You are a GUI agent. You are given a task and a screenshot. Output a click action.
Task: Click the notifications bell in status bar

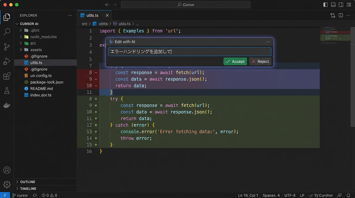(x=348, y=195)
